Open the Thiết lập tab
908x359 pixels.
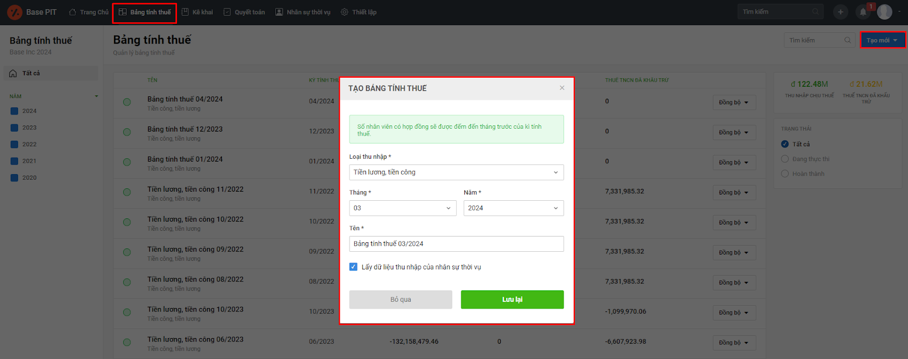click(359, 12)
